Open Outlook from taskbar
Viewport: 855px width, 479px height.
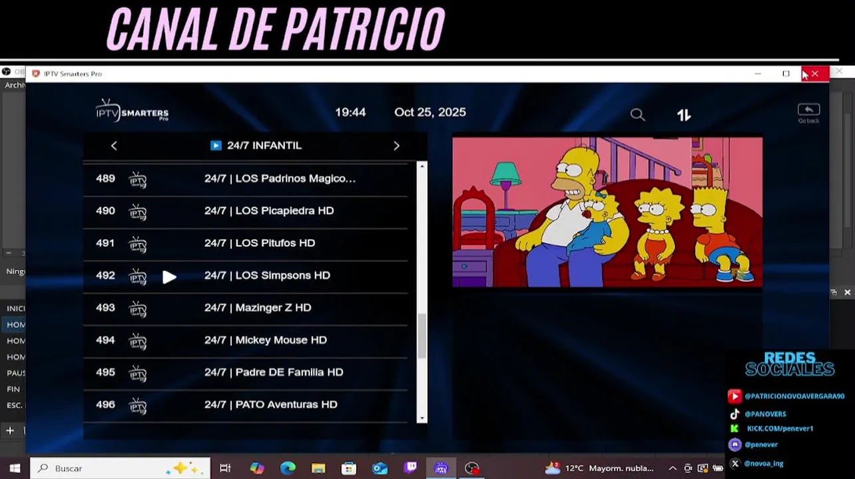[x=380, y=468]
